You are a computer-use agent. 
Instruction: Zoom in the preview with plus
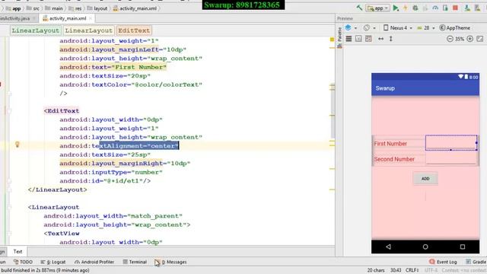(470, 39)
